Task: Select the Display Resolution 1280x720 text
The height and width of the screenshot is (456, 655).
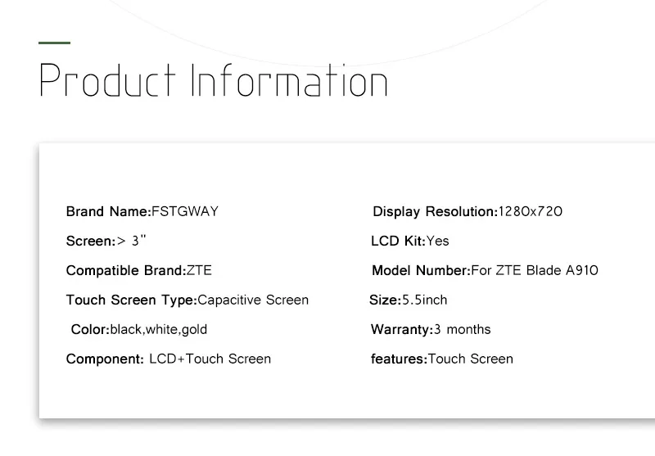Action: coord(468,212)
